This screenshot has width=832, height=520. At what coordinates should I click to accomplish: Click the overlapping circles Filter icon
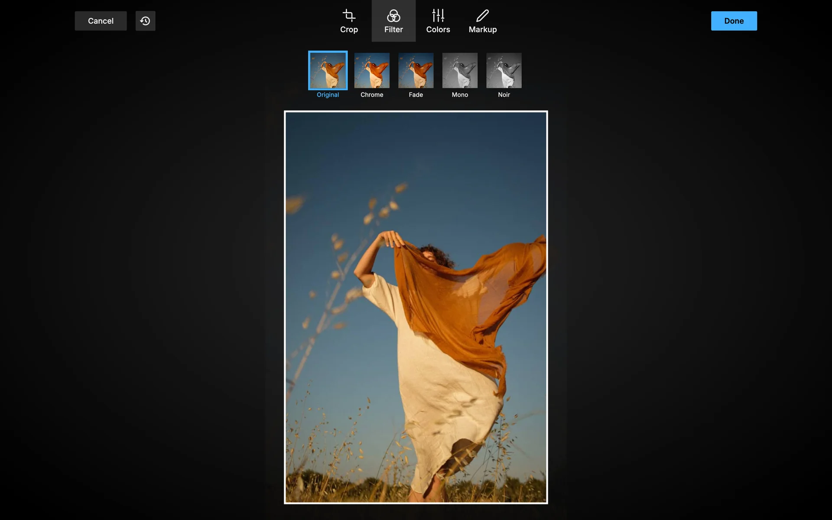point(393,16)
